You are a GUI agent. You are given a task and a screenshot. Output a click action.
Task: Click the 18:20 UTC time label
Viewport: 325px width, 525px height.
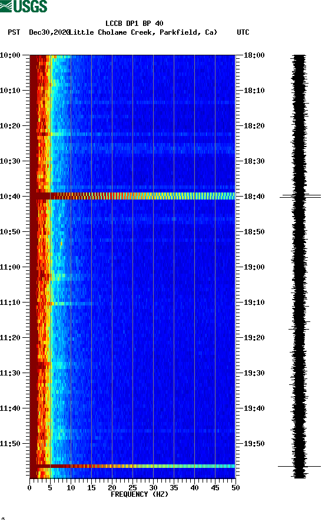click(x=254, y=126)
